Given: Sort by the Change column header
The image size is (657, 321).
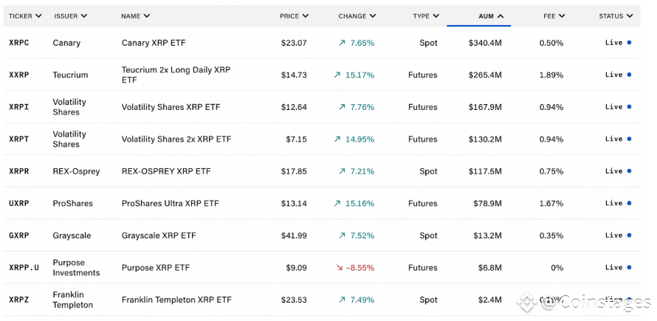Looking at the screenshot, I should [357, 15].
